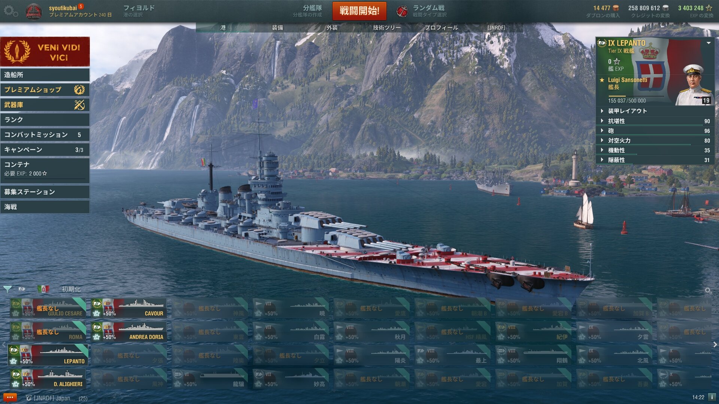Screen dimensions: 719x404
Task: Toggle the Italy nation flag filter
Action: [x=43, y=289]
